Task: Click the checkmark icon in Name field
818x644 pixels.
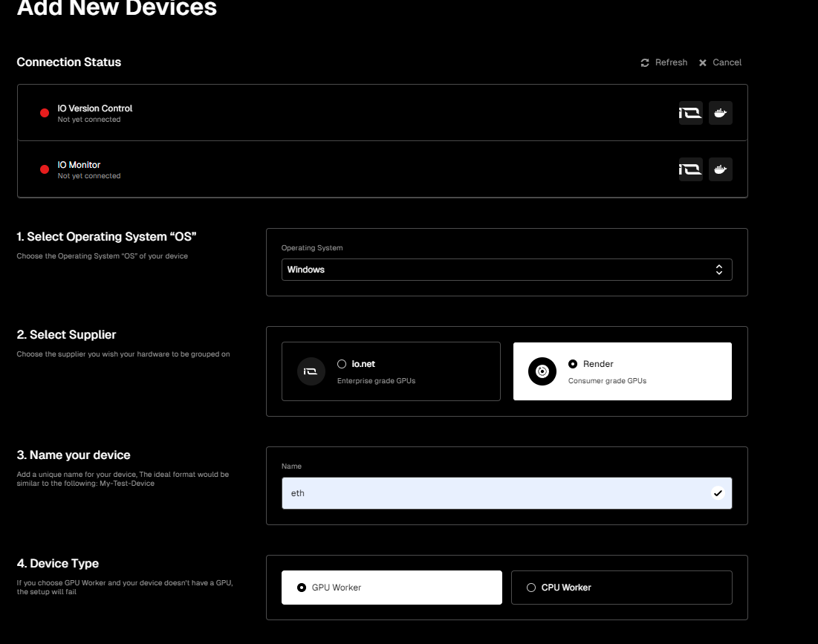Action: [x=717, y=492]
